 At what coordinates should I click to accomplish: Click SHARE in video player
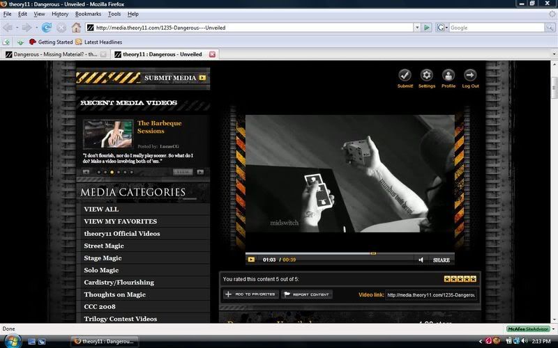pyautogui.click(x=442, y=260)
